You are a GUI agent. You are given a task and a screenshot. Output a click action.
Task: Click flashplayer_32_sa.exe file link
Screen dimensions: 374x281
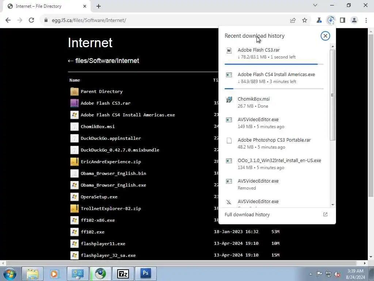(108, 255)
